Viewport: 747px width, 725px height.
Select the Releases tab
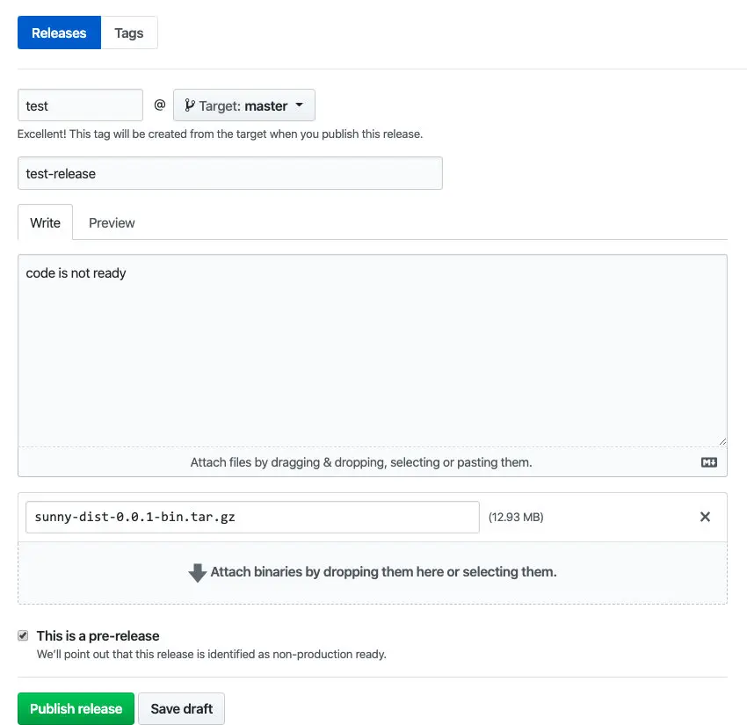click(x=59, y=33)
